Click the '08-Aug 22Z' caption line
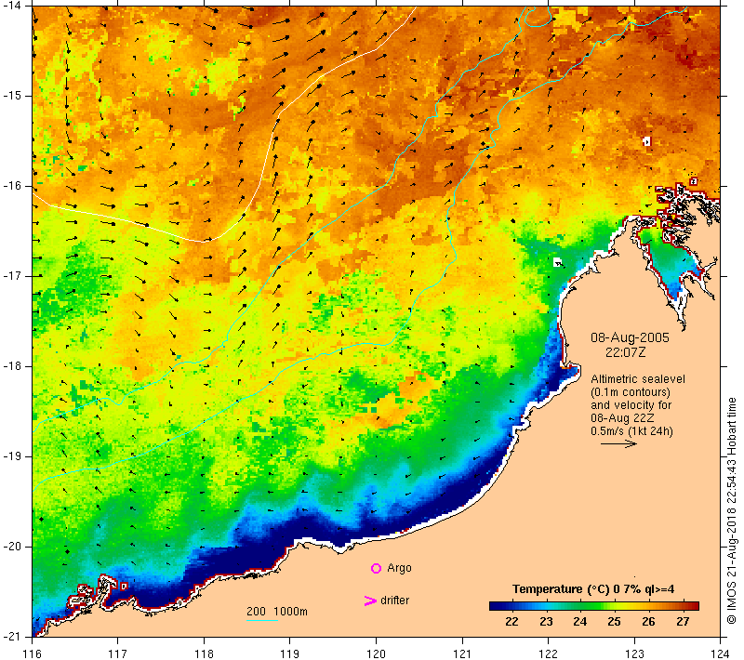 pos(622,418)
